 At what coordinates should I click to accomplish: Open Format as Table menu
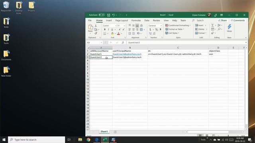click(175, 29)
